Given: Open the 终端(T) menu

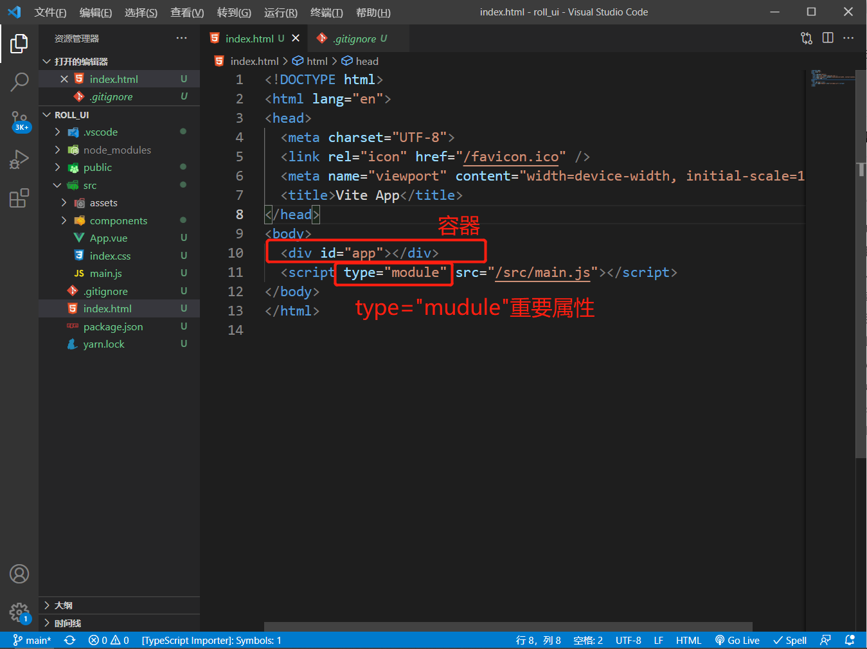Looking at the screenshot, I should point(326,12).
